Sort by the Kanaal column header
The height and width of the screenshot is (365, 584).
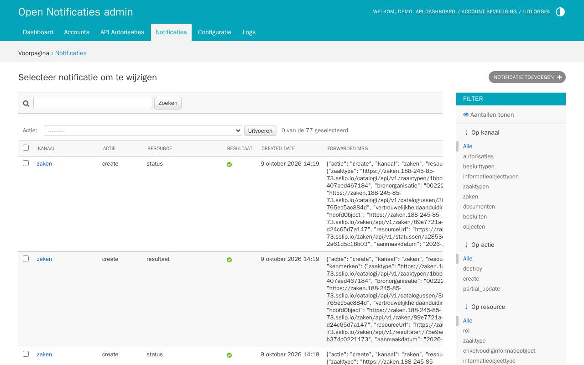pos(47,148)
